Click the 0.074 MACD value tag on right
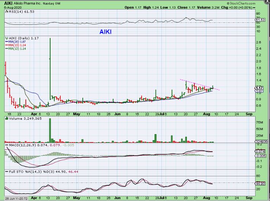The height and width of the screenshot is (201, 270). [x=260, y=151]
